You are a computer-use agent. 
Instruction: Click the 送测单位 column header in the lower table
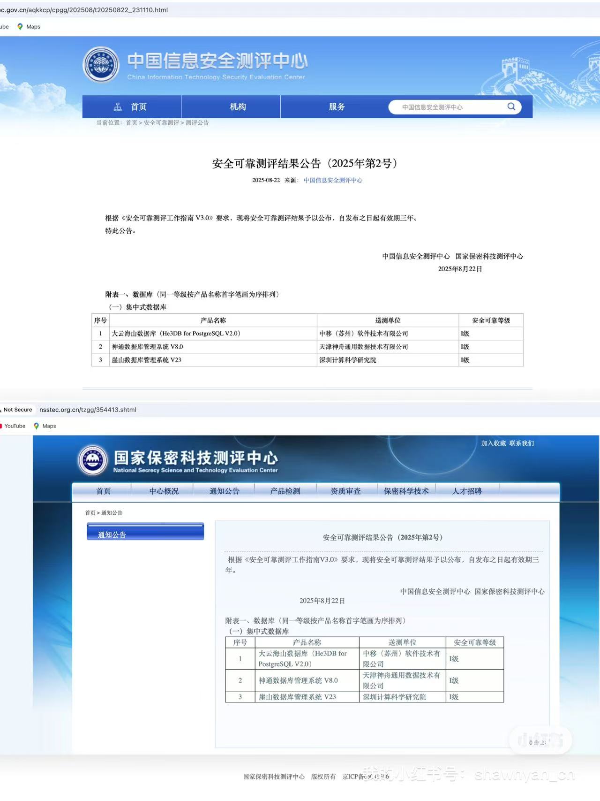click(403, 642)
